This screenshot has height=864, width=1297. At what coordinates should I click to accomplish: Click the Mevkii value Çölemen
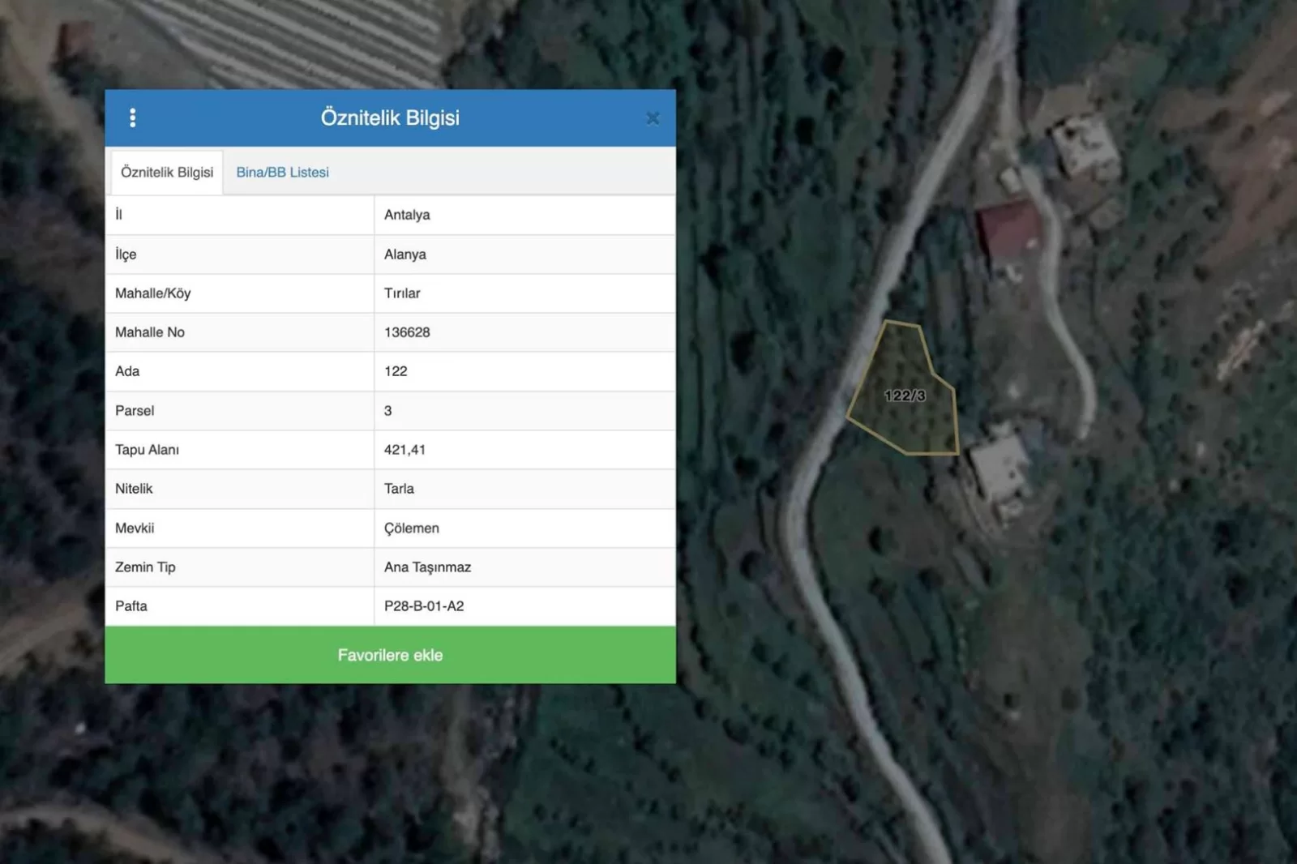(412, 528)
